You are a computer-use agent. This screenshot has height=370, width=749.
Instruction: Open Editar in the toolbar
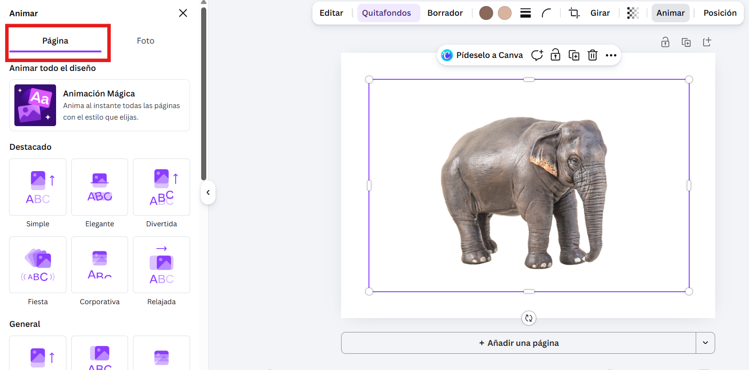pos(331,13)
